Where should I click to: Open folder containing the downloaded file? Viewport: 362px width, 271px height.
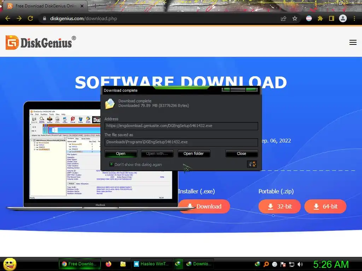[194, 153]
